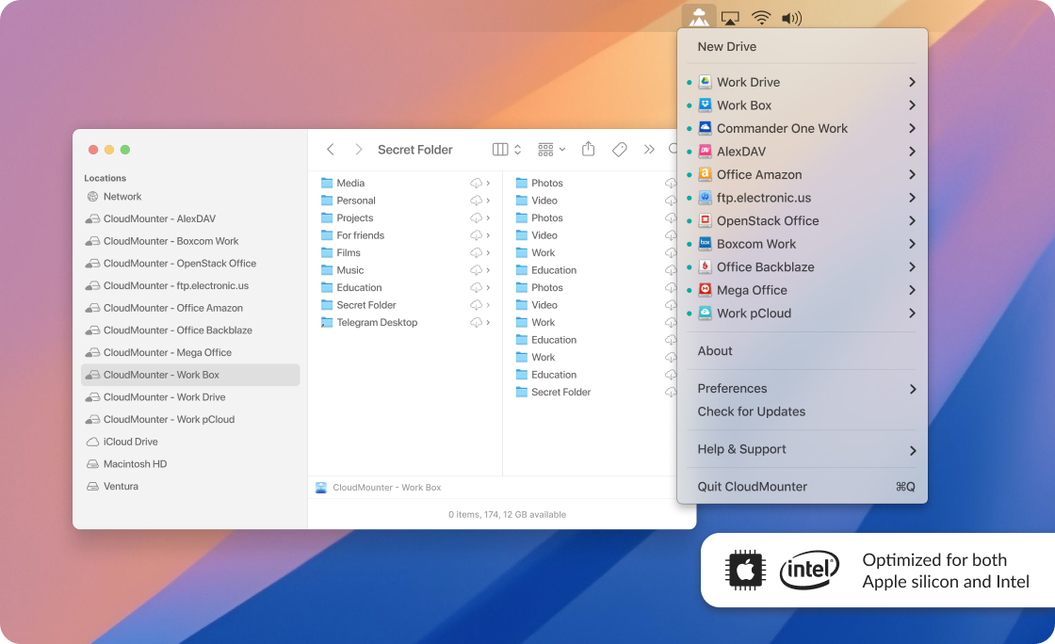
Task: Click the AirPlay icon in menu bar
Action: click(730, 18)
